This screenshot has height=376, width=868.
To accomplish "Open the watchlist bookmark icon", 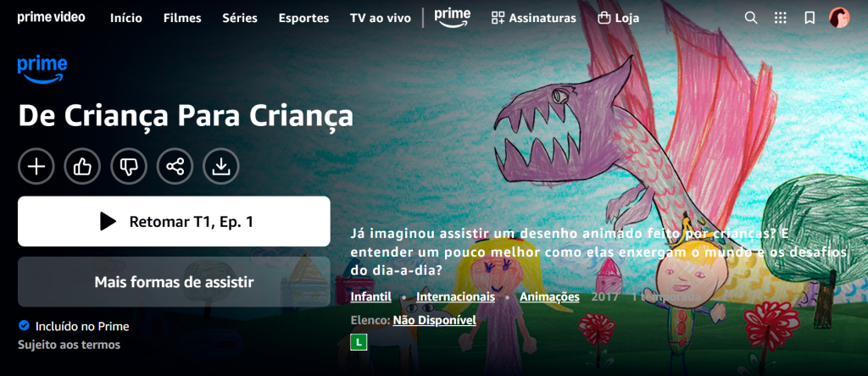I will pyautogui.click(x=810, y=18).
